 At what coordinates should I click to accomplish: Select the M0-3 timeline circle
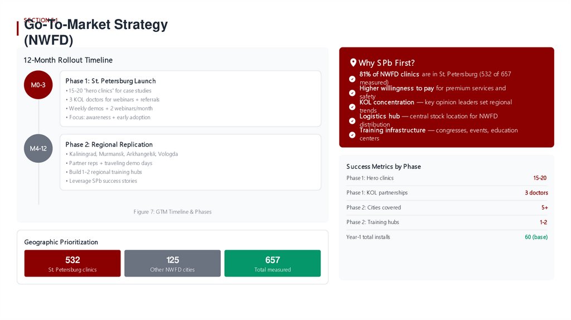pos(38,85)
